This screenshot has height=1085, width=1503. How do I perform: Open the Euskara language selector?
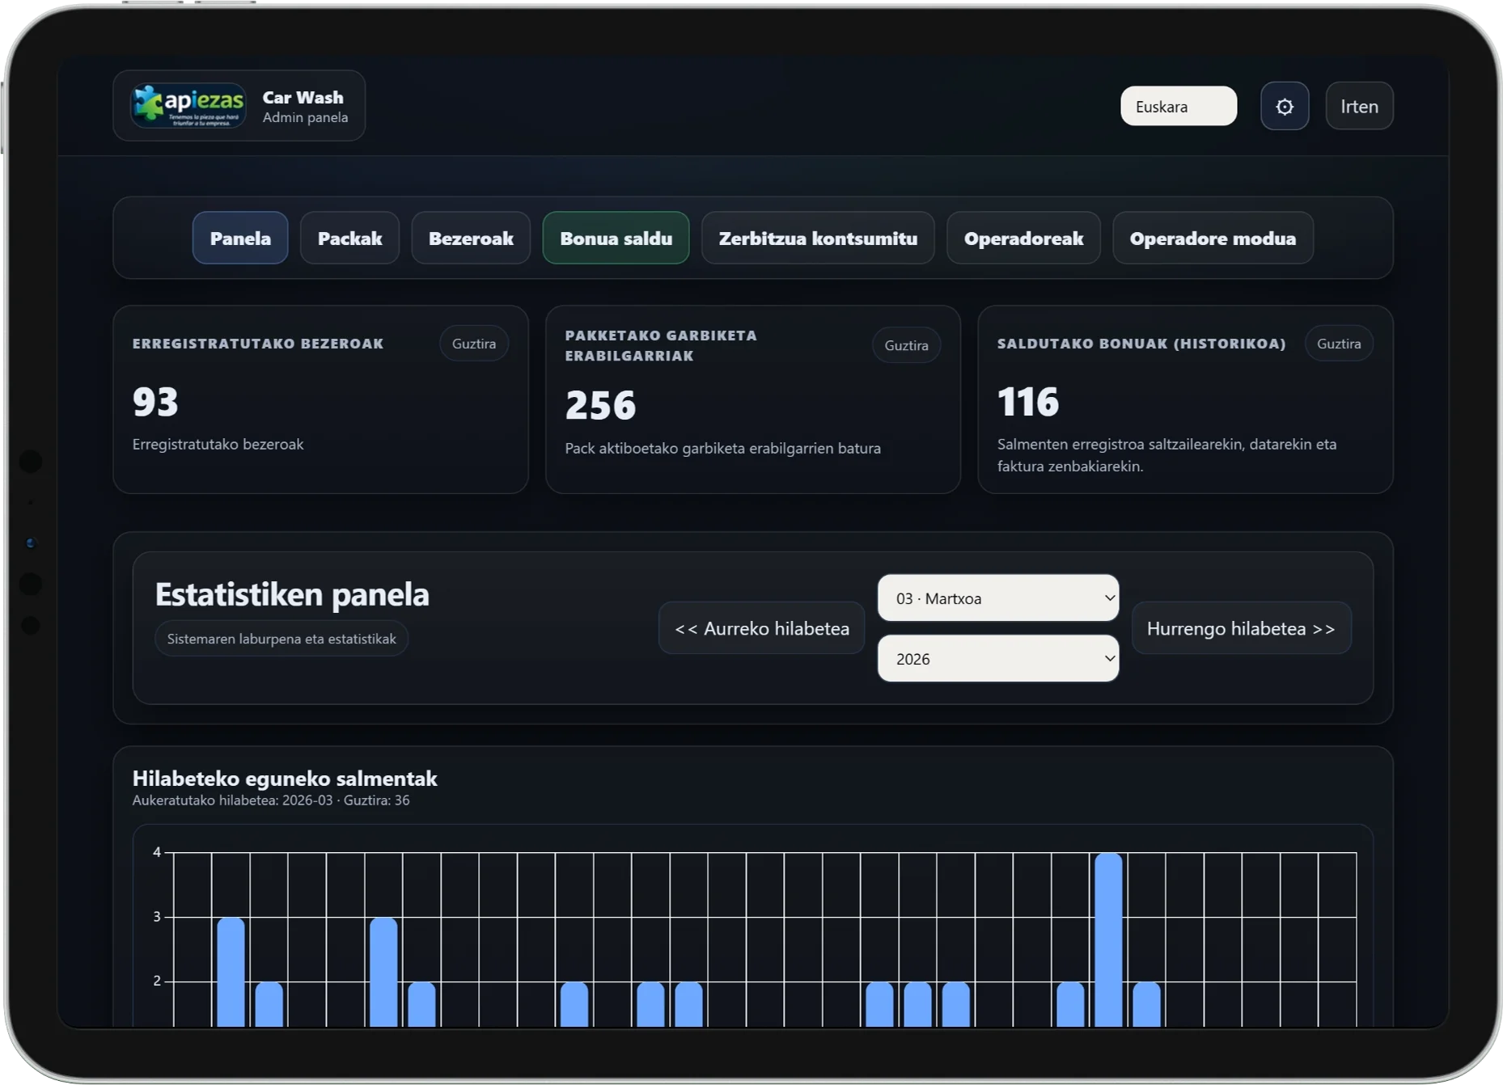pyautogui.click(x=1178, y=106)
